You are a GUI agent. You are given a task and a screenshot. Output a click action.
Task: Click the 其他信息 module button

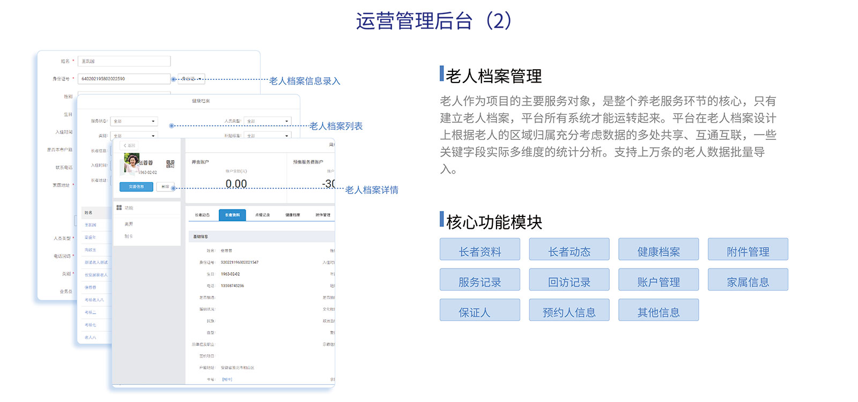tap(659, 310)
